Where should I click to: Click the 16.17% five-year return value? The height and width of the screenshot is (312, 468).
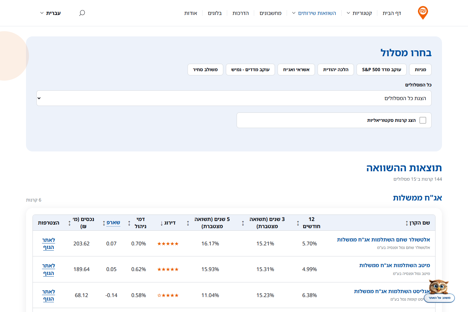coord(210,243)
